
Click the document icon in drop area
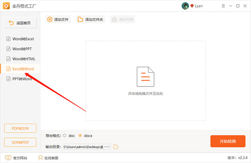coord(145,77)
